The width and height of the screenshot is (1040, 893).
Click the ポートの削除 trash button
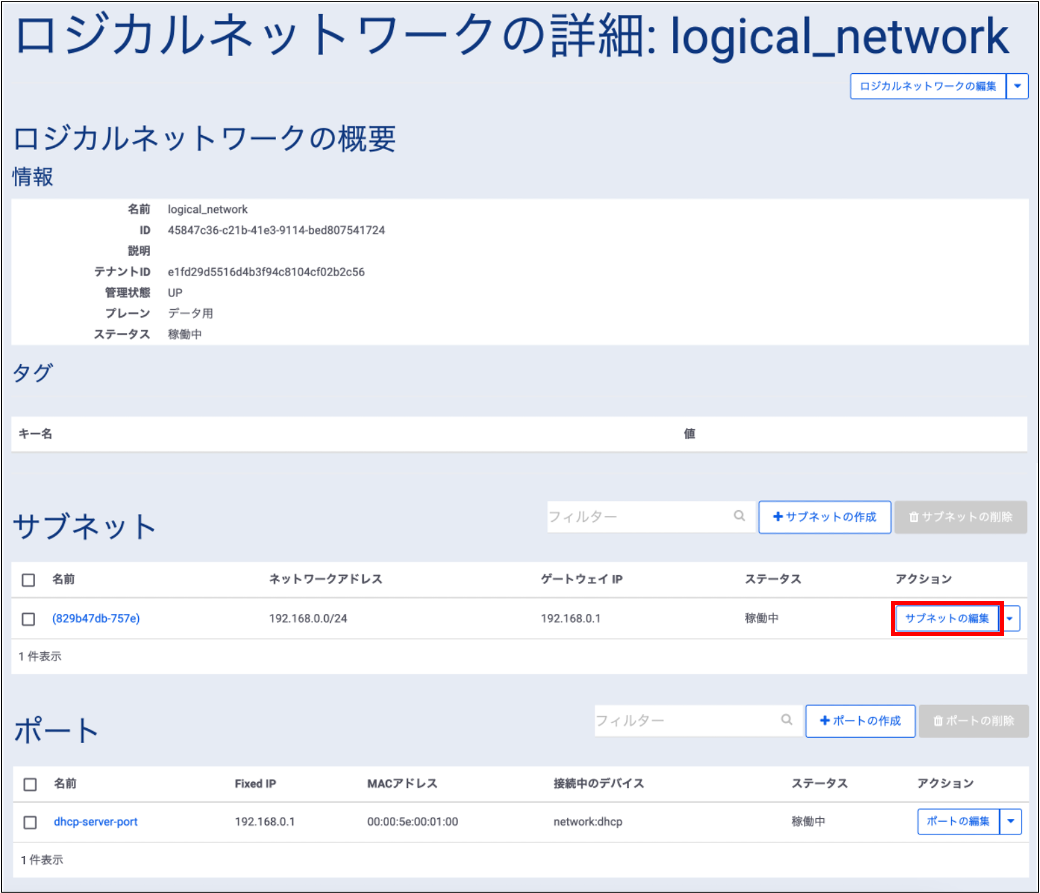coord(973,721)
